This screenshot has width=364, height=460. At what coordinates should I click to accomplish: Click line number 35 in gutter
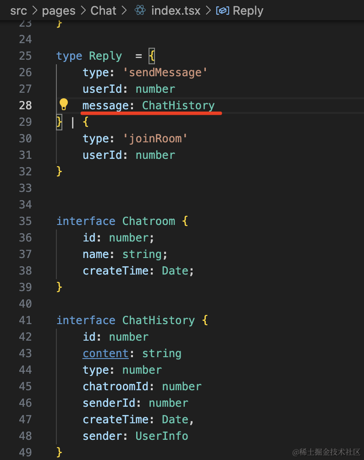click(x=25, y=221)
